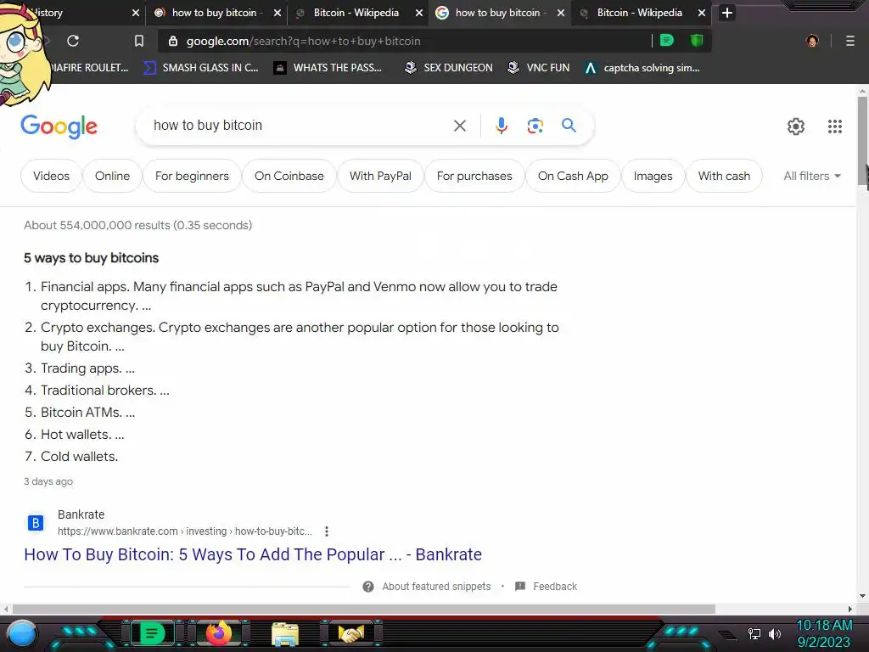Click the 'About 554,000,000 results' text
This screenshot has width=869, height=652.
tap(138, 225)
